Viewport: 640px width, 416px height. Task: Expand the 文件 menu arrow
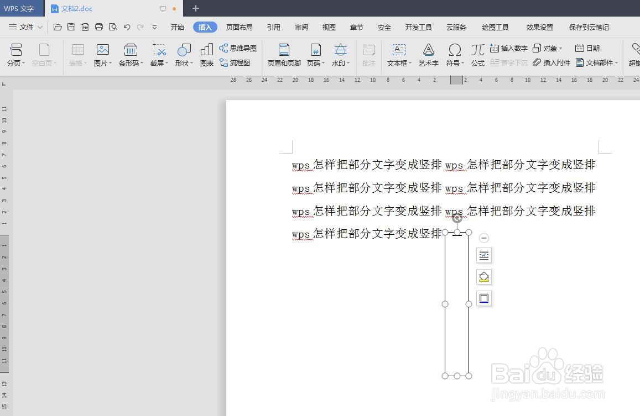click(x=40, y=27)
